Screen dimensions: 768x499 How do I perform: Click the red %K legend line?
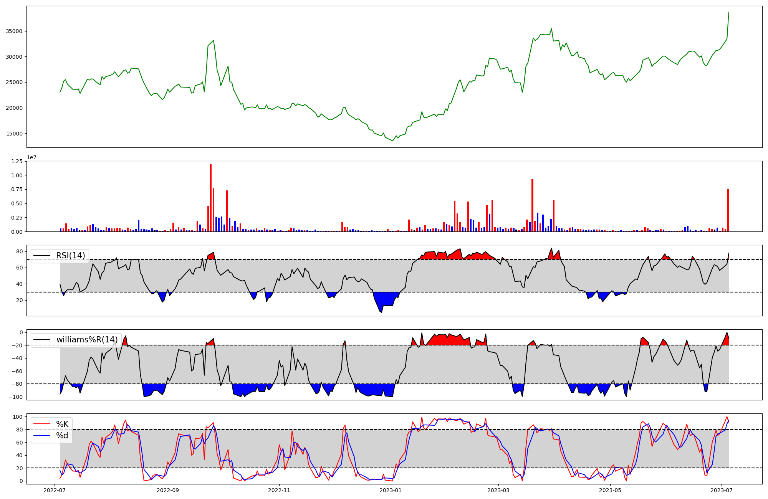tap(42, 424)
